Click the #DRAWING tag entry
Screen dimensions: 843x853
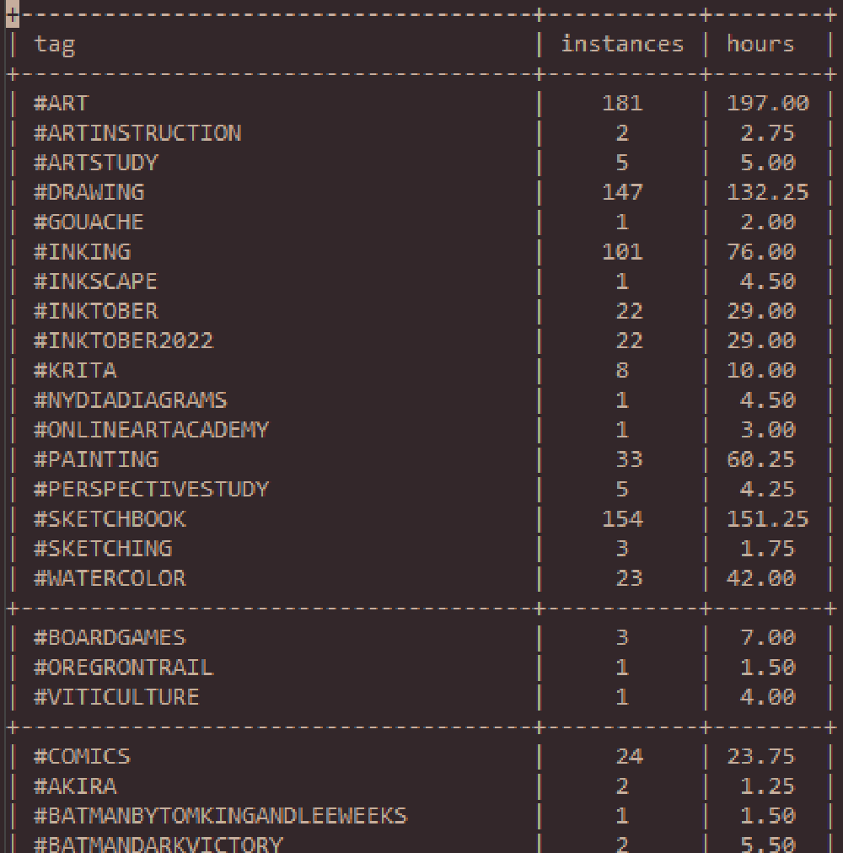[89, 192]
